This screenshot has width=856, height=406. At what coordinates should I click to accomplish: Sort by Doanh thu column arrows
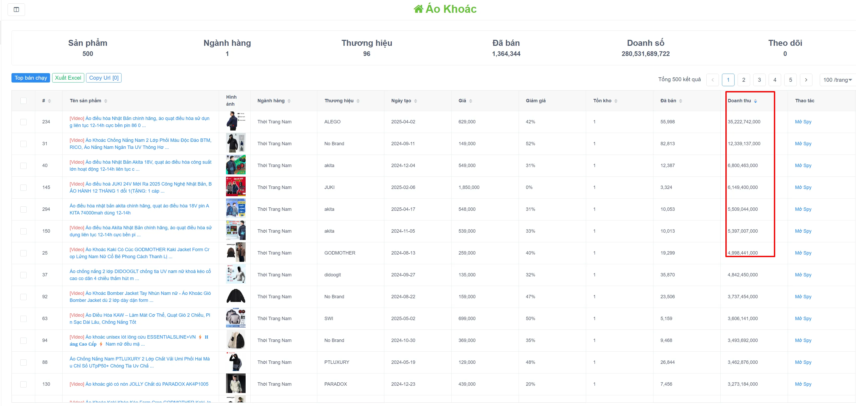click(x=755, y=101)
